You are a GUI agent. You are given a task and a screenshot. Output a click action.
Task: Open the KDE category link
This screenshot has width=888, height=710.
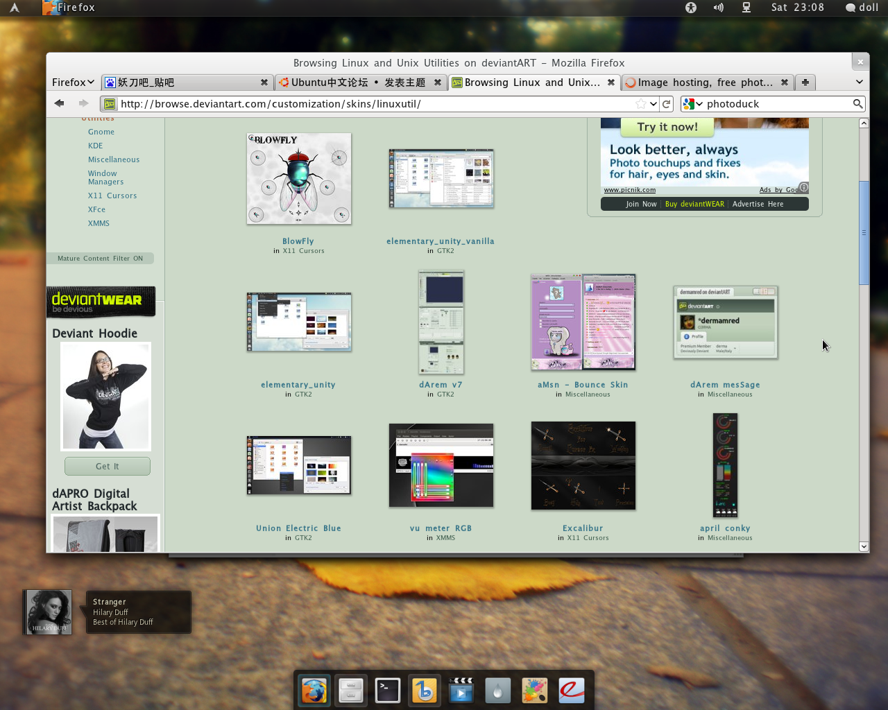(96, 146)
